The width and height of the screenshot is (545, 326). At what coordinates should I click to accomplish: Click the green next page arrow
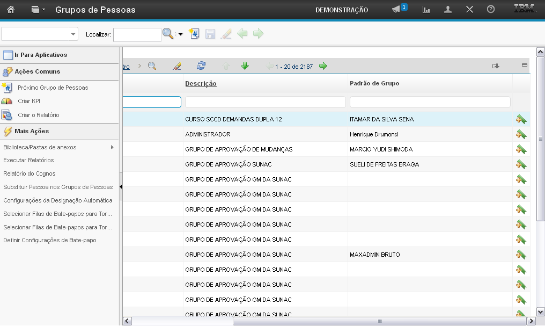click(x=323, y=66)
